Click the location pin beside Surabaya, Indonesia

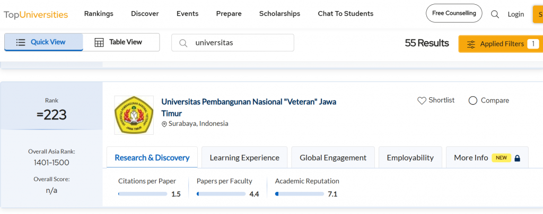[x=164, y=124]
